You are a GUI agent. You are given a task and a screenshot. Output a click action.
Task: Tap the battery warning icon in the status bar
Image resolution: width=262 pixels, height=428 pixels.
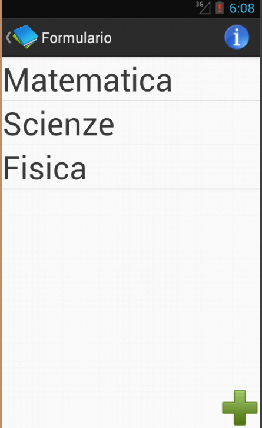(220, 7)
